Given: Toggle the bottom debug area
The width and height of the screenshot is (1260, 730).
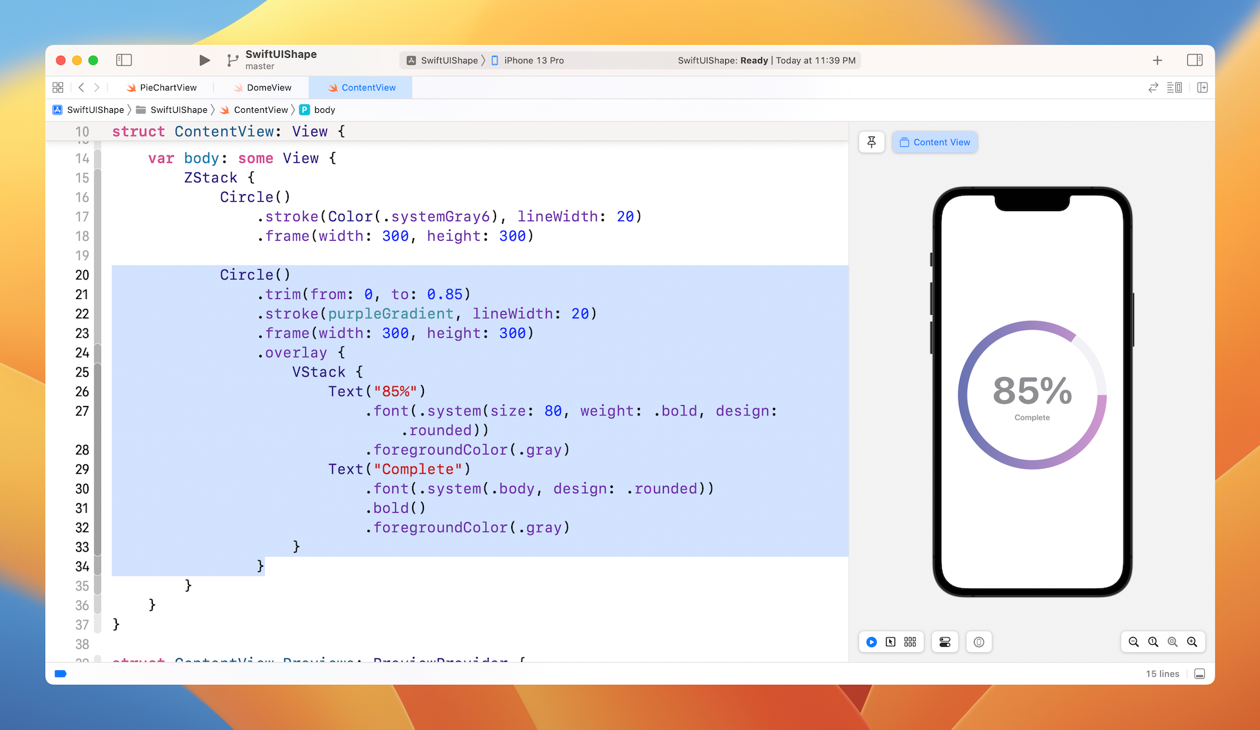Looking at the screenshot, I should click(x=1200, y=674).
